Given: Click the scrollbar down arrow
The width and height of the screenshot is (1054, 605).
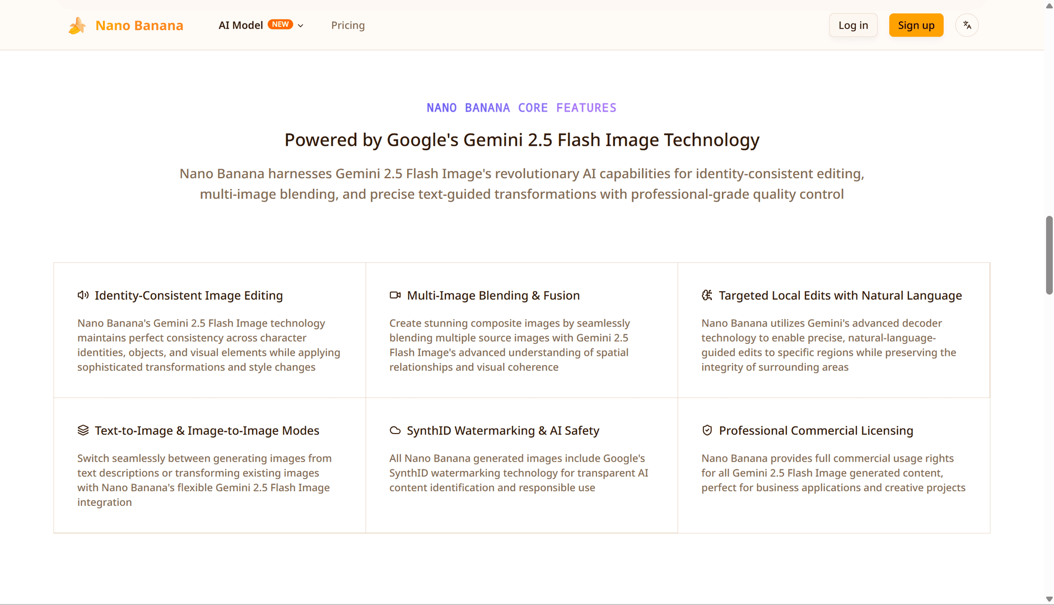Looking at the screenshot, I should tap(1049, 599).
